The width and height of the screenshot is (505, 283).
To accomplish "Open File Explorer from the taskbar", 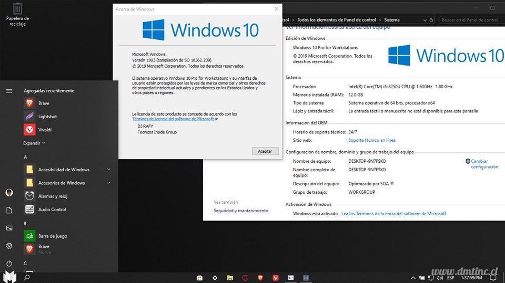I will 230,278.
